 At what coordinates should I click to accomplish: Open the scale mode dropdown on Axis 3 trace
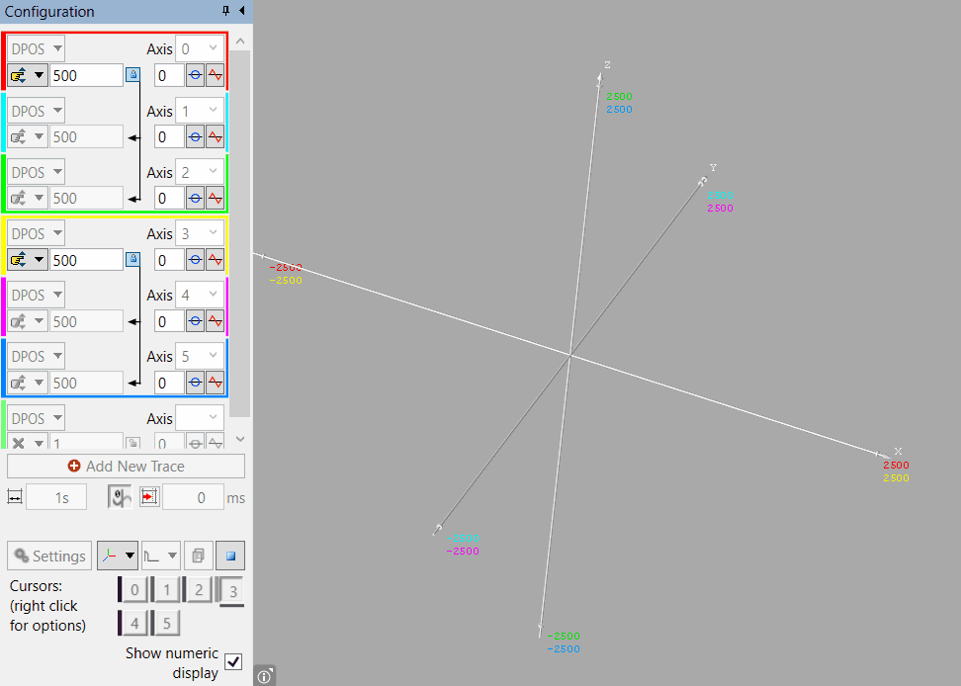click(28, 260)
